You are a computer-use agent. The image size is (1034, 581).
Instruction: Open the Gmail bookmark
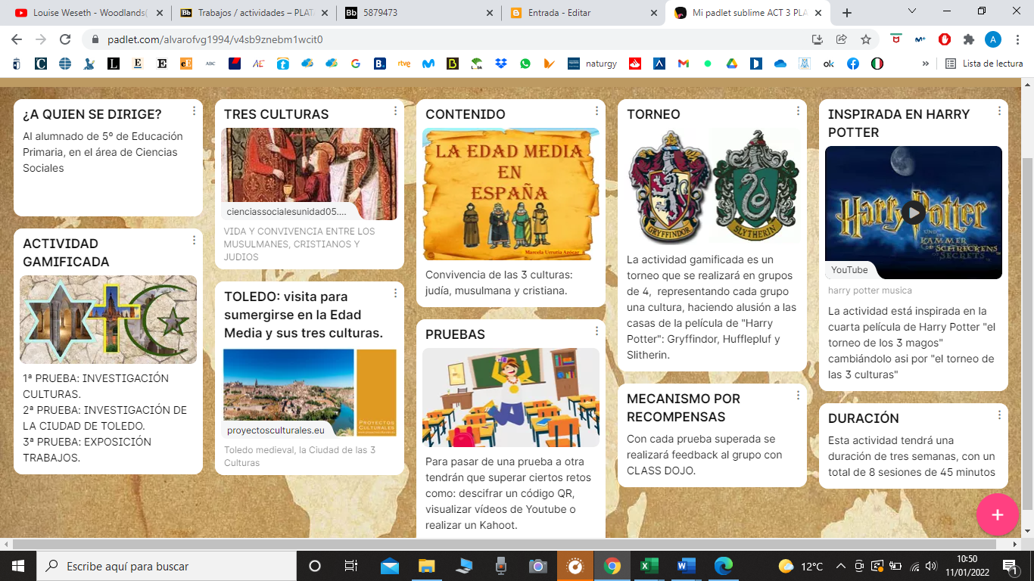[x=684, y=64]
